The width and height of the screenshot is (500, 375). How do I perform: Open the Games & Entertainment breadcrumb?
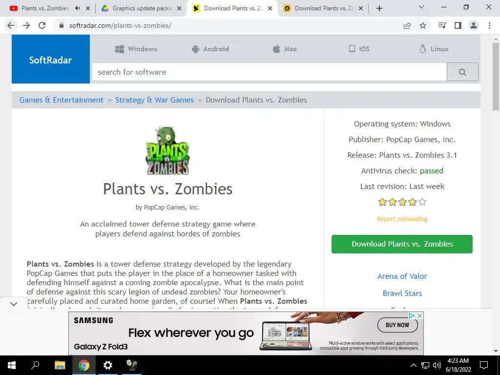click(x=61, y=100)
